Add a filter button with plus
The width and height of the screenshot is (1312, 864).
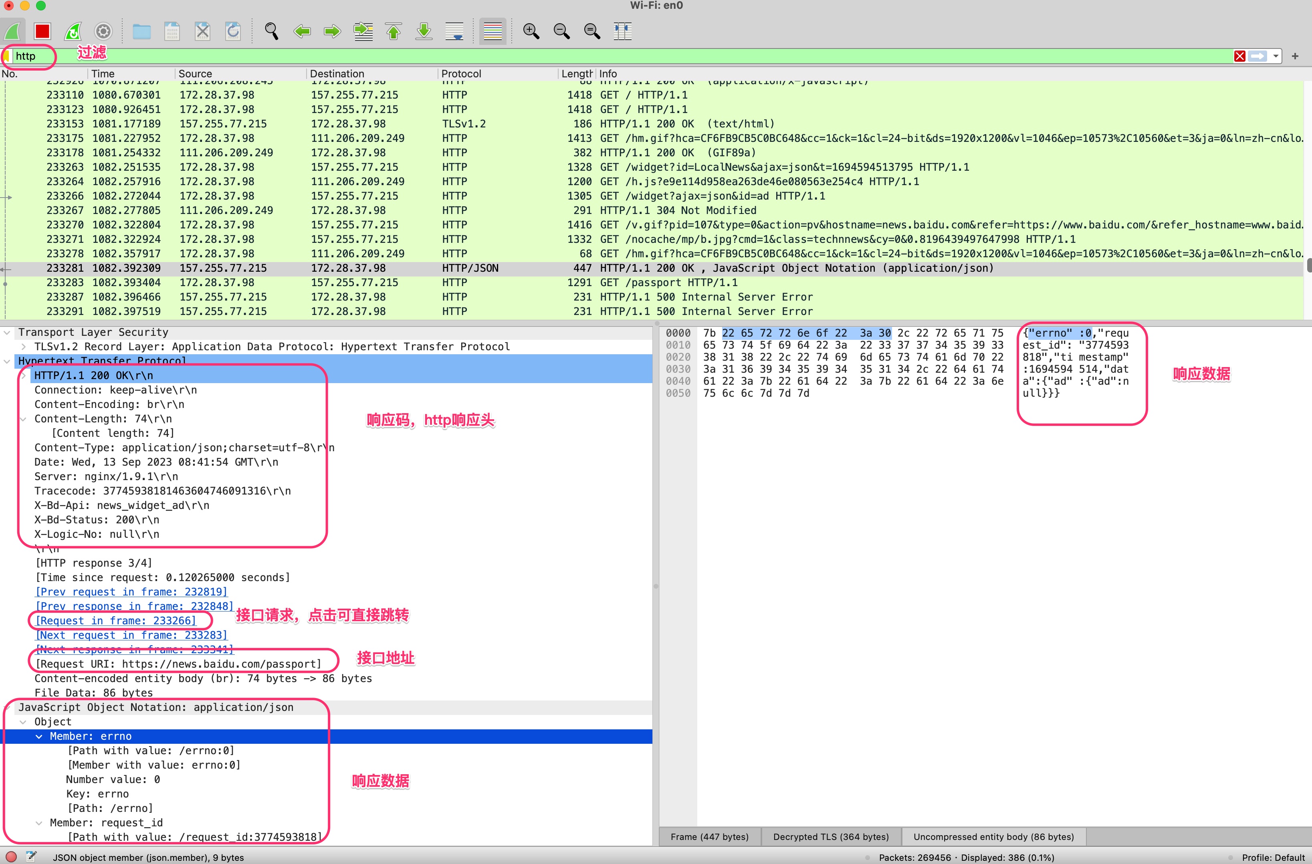pos(1295,56)
